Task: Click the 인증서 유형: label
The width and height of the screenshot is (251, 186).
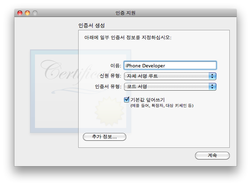Action: [x=108, y=87]
